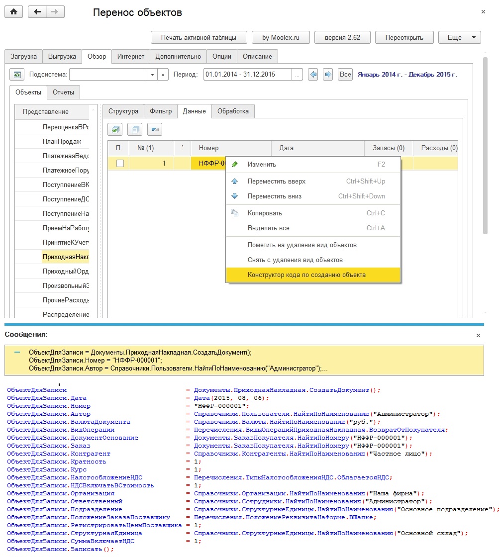Click the Запасы (0) column header

pyautogui.click(x=389, y=148)
